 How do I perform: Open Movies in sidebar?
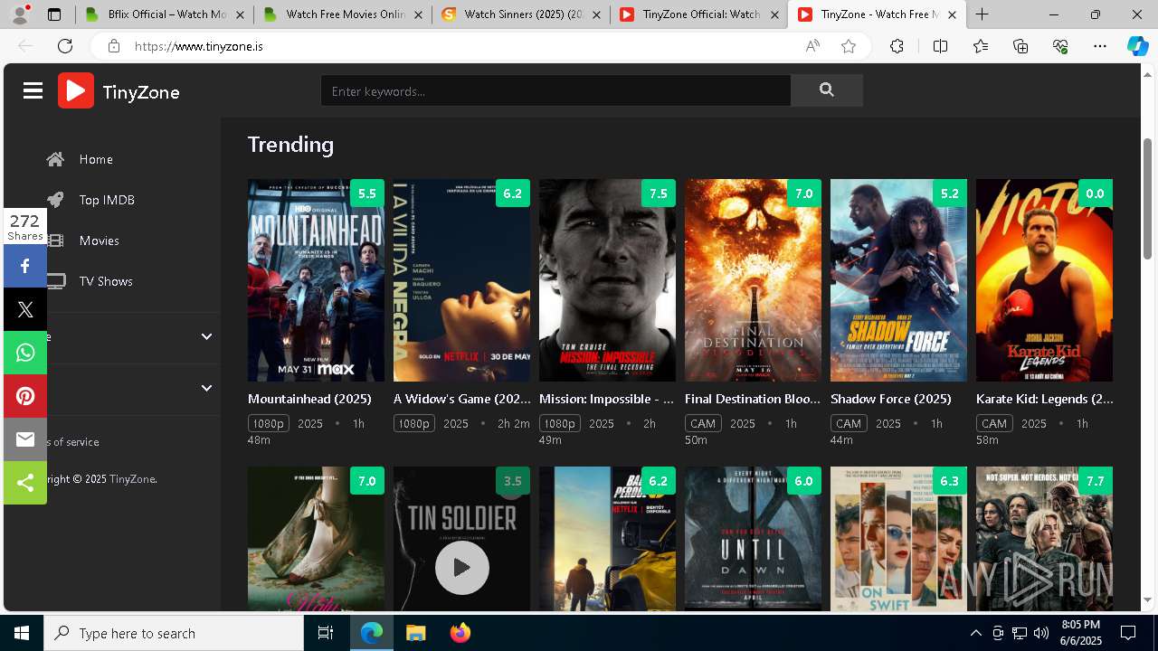pos(99,241)
